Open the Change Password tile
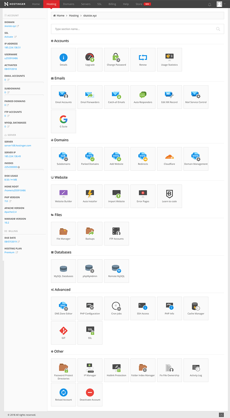 (116, 60)
